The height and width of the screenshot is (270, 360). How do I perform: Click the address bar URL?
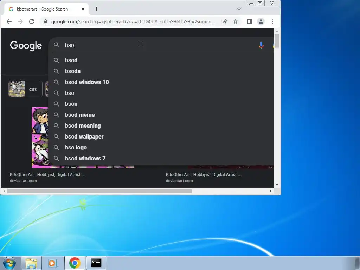click(133, 21)
